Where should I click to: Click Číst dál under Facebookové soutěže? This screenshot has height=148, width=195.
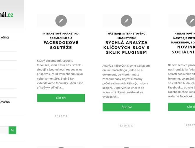pyautogui.click(x=61, y=98)
